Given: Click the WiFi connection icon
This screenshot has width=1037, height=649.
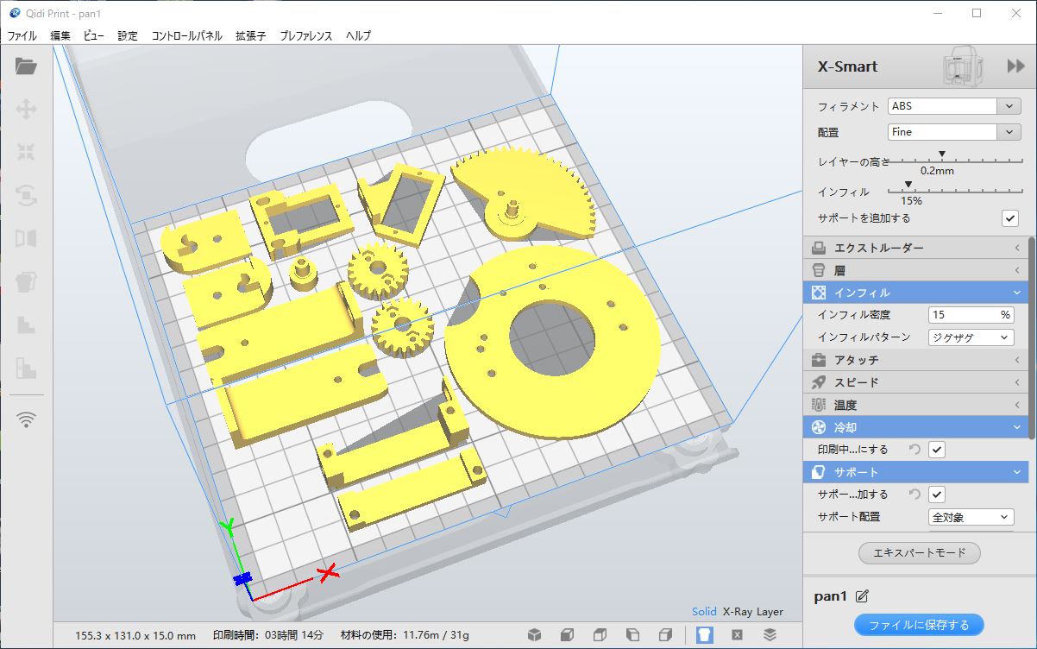Looking at the screenshot, I should [x=27, y=419].
